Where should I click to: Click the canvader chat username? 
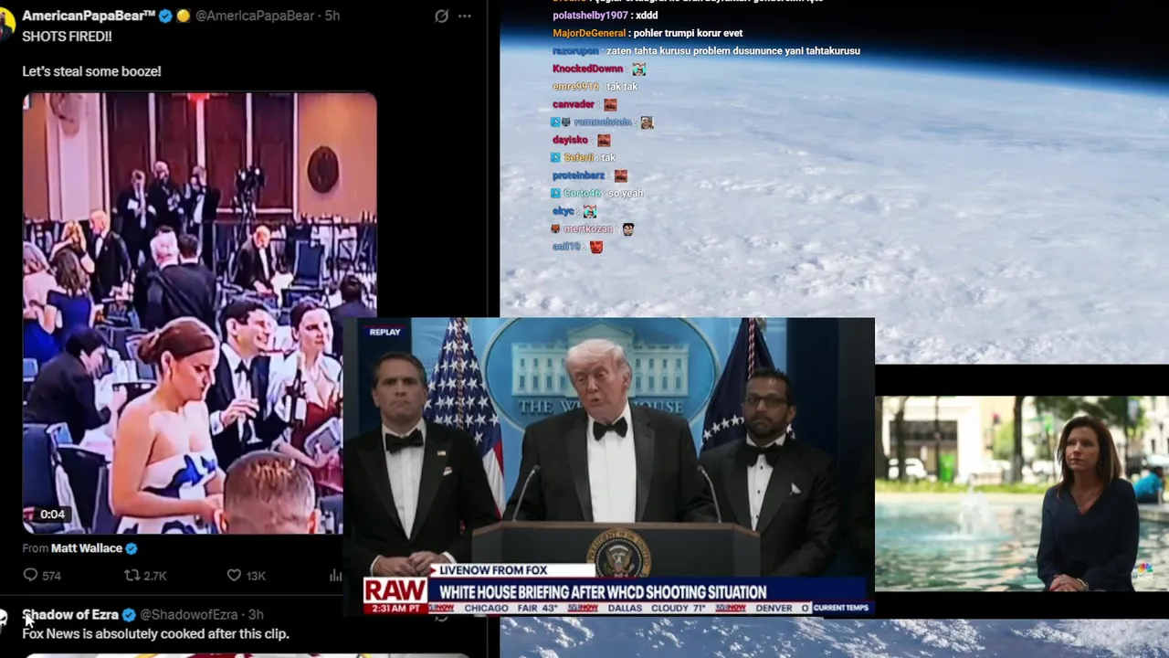(574, 104)
